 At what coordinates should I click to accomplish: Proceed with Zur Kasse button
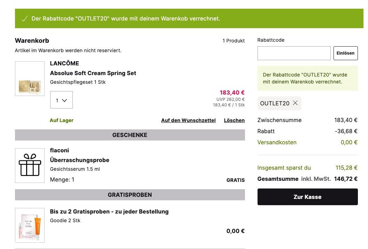307,197
